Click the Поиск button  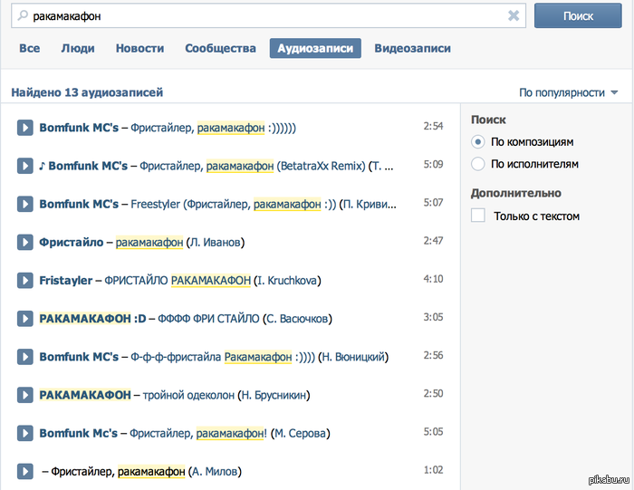578,15
